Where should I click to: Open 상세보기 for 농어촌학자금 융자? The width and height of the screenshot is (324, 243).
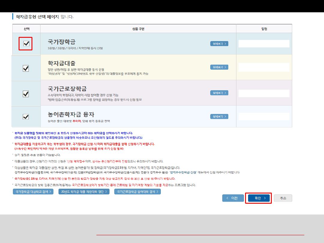click(x=219, y=116)
